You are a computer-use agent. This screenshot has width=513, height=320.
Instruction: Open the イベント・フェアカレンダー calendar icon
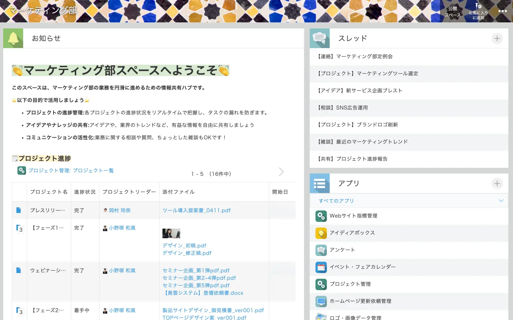(x=321, y=267)
